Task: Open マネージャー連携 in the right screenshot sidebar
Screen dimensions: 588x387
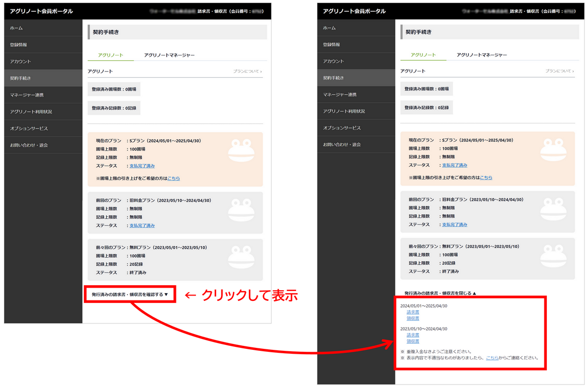Action: (356, 94)
